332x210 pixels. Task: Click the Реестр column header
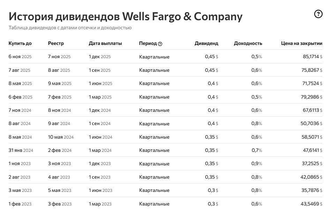coord(56,44)
